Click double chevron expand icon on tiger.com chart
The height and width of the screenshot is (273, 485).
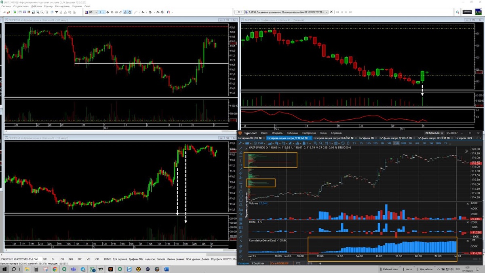(466, 151)
